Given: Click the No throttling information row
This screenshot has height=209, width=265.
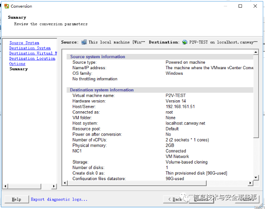Looking at the screenshot, I should (x=95, y=79).
